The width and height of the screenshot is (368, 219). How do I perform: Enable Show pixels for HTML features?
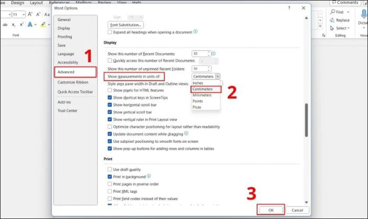click(109, 90)
